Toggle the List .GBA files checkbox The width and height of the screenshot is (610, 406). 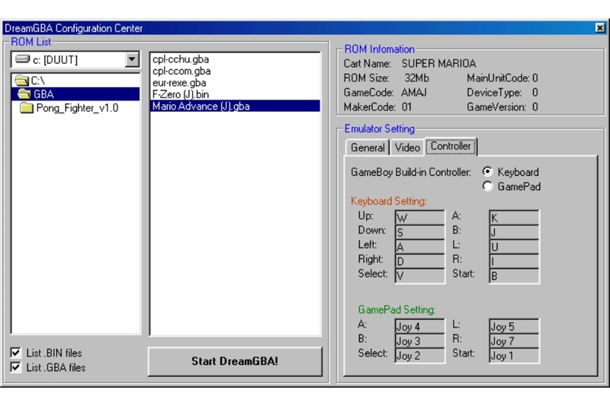[15, 366]
